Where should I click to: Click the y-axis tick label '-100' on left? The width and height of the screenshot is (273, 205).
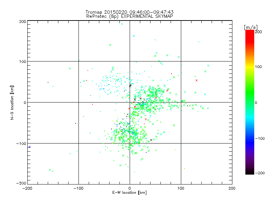pos(21,143)
